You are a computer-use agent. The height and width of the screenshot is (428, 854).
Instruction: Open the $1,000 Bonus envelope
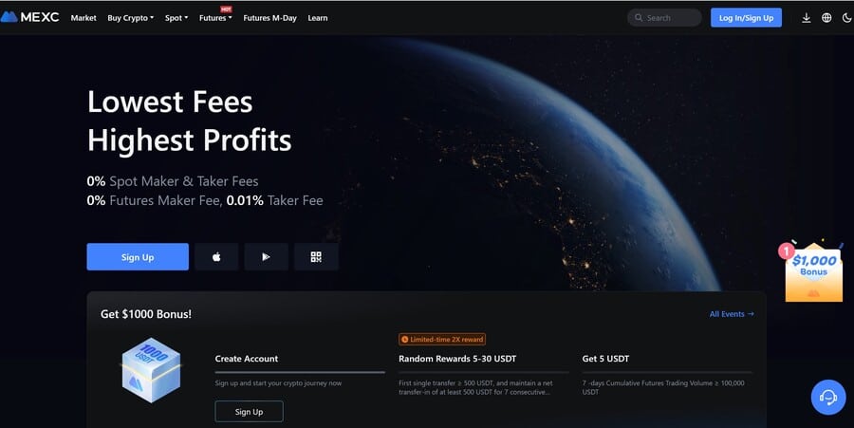pos(814,271)
